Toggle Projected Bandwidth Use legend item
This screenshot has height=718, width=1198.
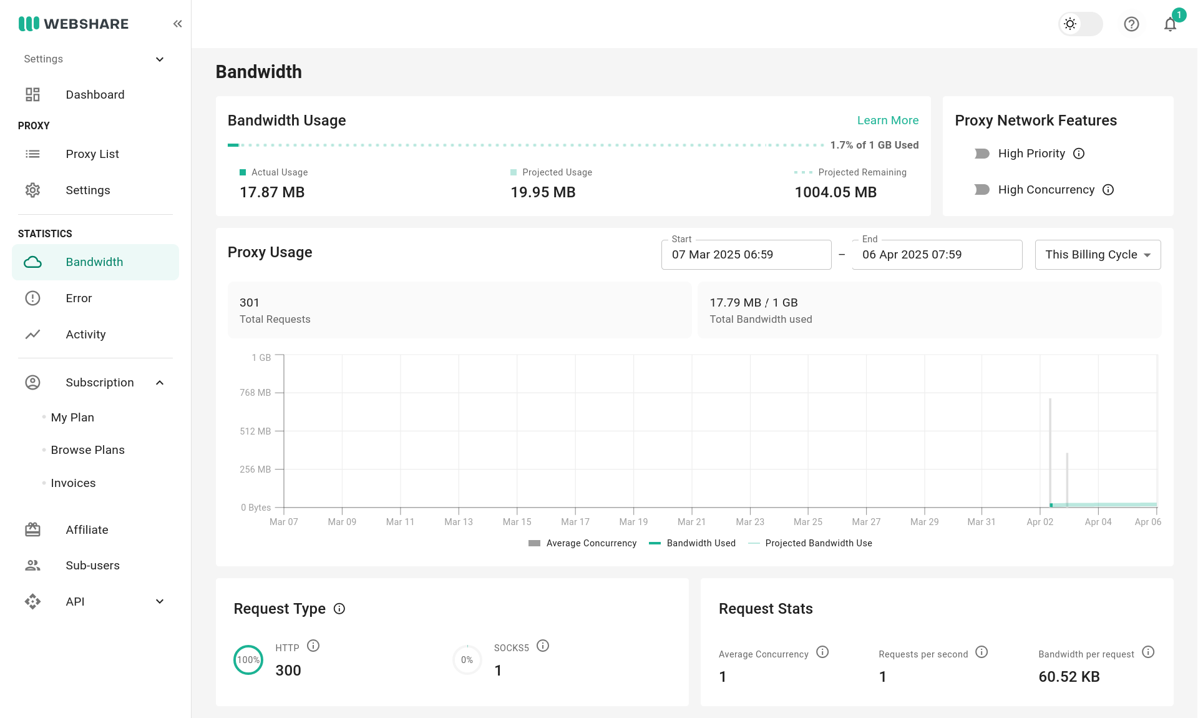tap(810, 543)
